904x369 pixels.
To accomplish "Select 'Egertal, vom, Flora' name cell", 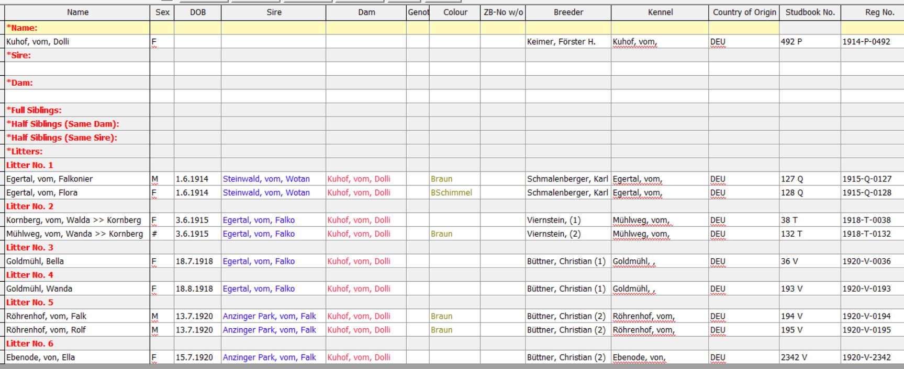I will 77,192.
